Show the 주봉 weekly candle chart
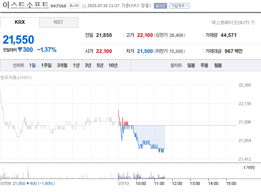Screen dimensions: 261x192 click(x=204, y=65)
